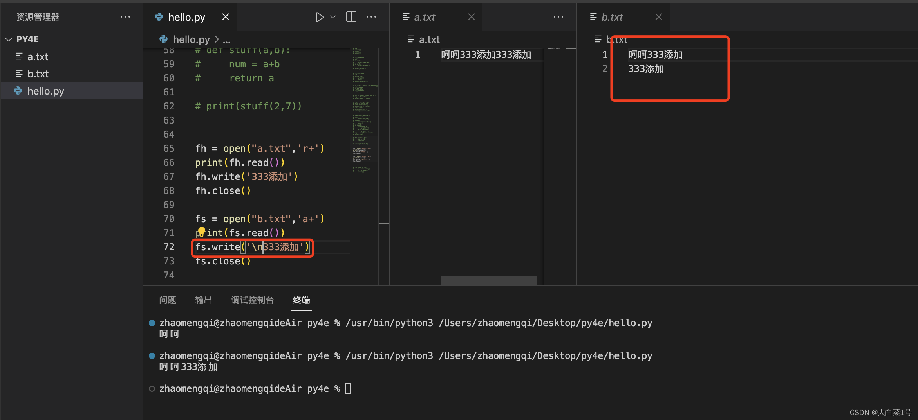Open the 问题 (Problems) panel tab
This screenshot has height=420, width=918.
[x=168, y=300]
